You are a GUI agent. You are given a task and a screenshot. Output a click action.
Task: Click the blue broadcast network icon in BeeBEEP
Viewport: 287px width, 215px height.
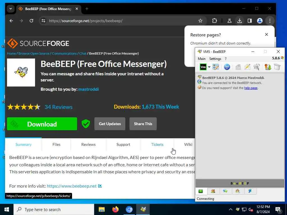[x=227, y=67]
